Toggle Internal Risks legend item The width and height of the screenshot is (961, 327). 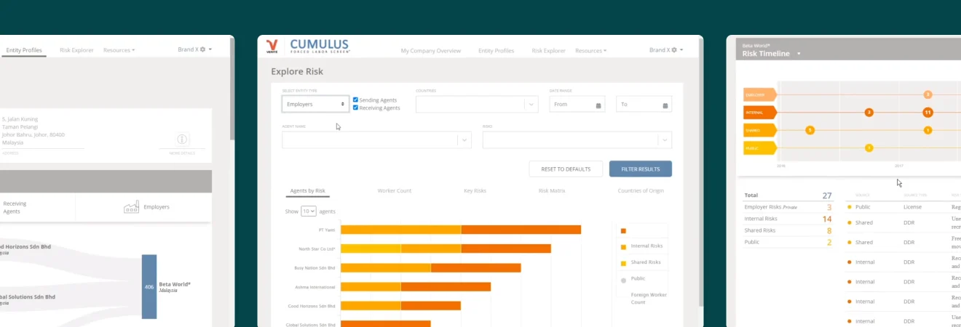623,246
